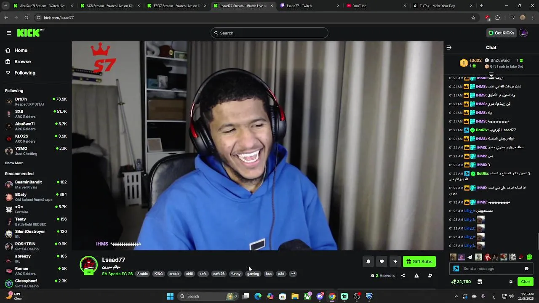539x303 pixels.
Task: Open xQc recommended channel
Action: (36, 209)
